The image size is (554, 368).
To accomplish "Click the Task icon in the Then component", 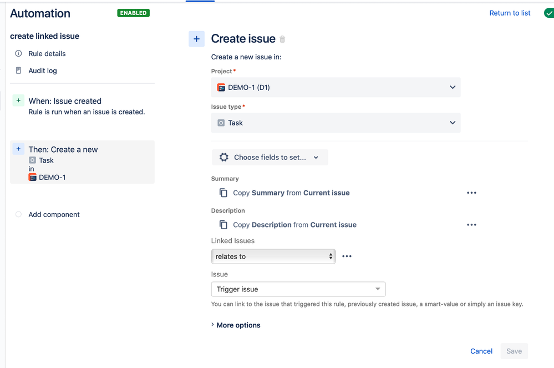I will pyautogui.click(x=32, y=160).
